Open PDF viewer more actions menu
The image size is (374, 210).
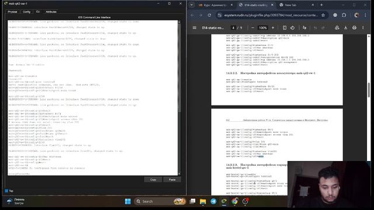click(x=363, y=28)
